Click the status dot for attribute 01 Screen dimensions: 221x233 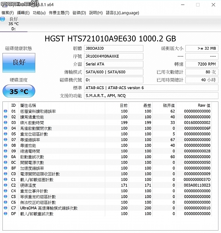click(6, 111)
